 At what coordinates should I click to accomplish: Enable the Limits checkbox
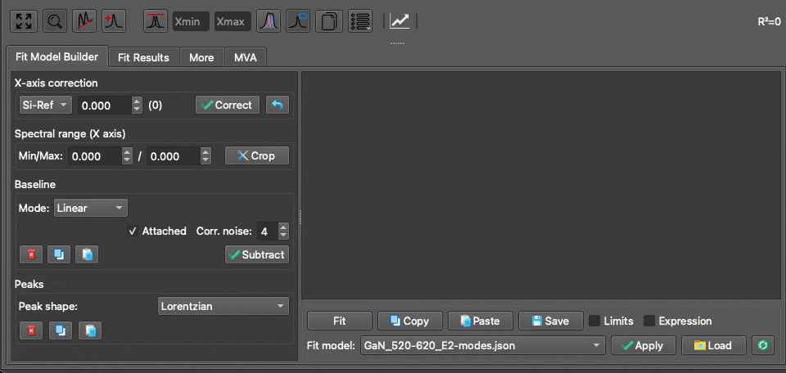(594, 321)
